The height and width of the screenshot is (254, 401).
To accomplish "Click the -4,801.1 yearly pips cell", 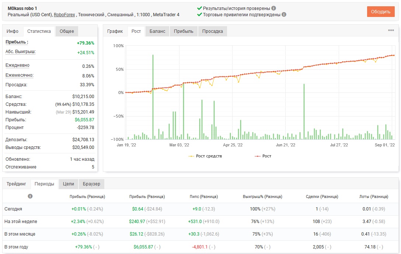I will click(200, 247).
